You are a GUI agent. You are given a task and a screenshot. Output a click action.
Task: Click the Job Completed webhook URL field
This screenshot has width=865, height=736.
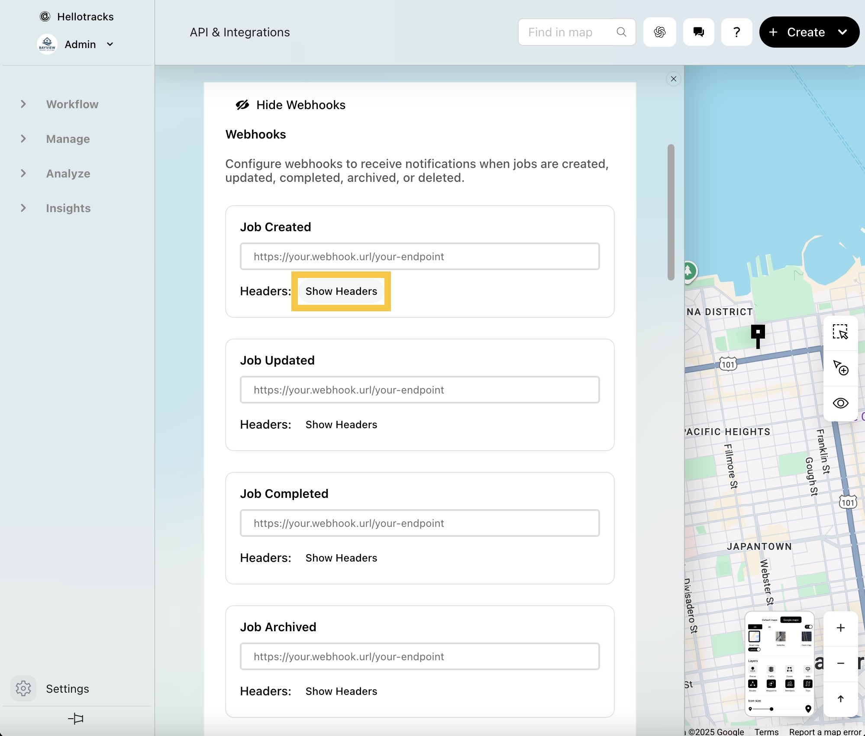[420, 523]
